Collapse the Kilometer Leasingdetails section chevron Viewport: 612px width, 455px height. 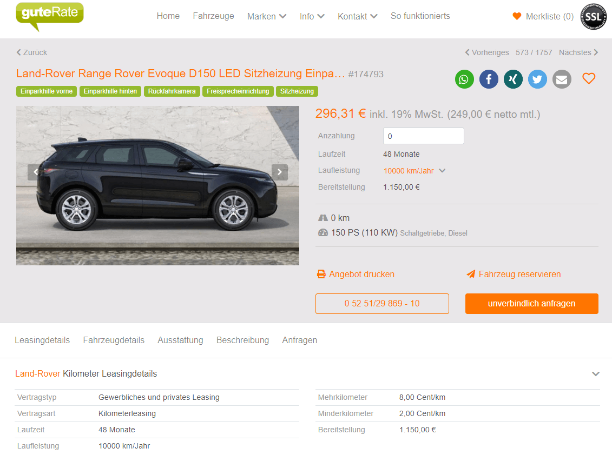coord(595,373)
